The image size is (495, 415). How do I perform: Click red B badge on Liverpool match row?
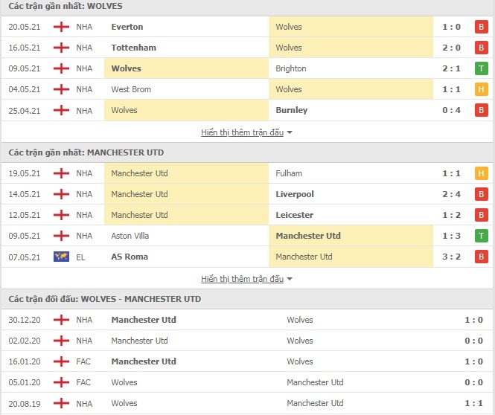[x=481, y=194]
